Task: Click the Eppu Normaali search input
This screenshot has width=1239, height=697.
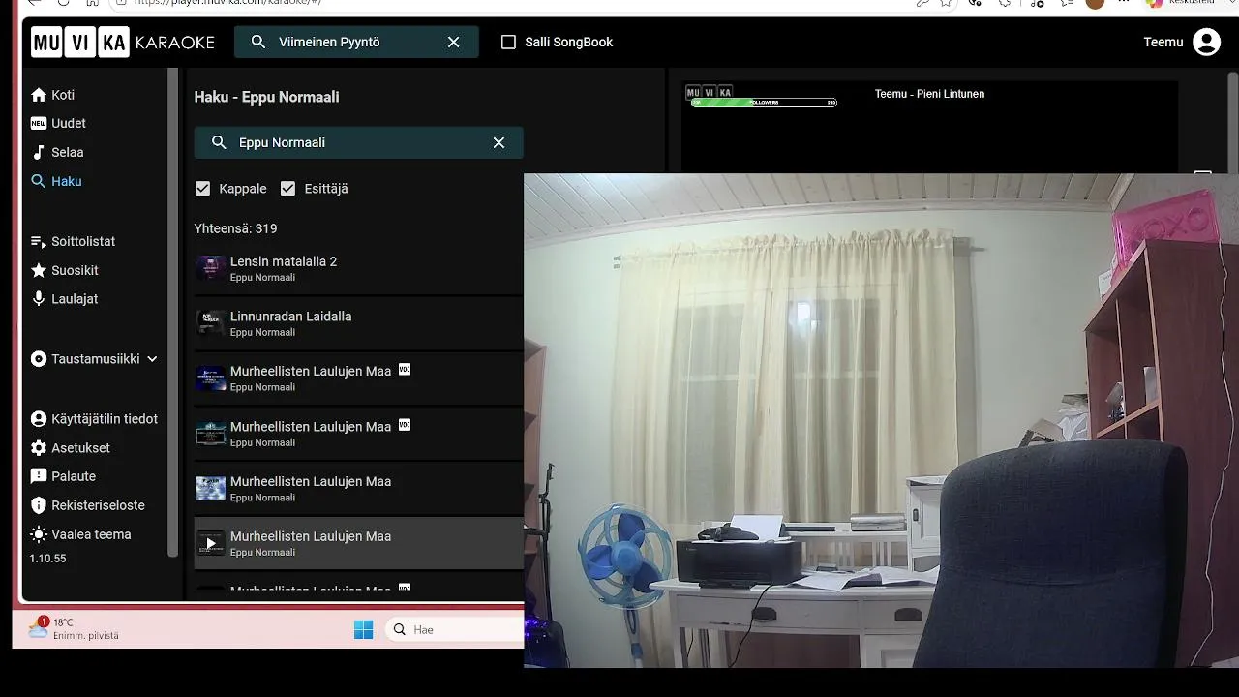Action: pyautogui.click(x=359, y=142)
